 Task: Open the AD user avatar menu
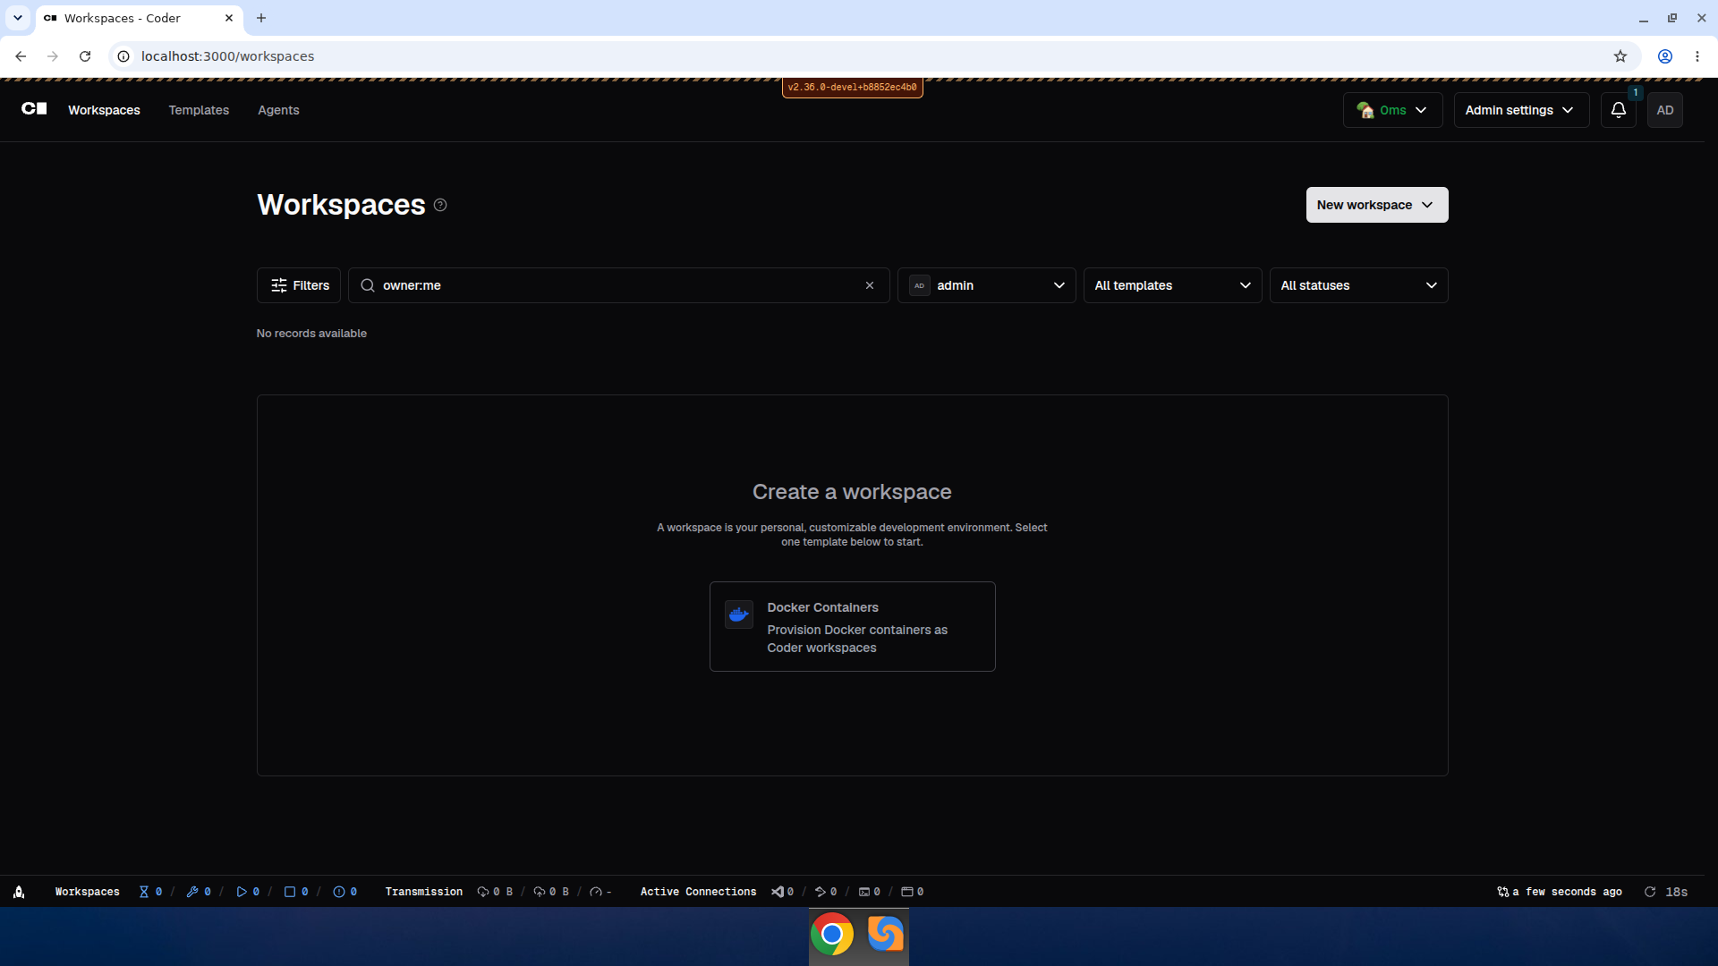[x=1664, y=110]
